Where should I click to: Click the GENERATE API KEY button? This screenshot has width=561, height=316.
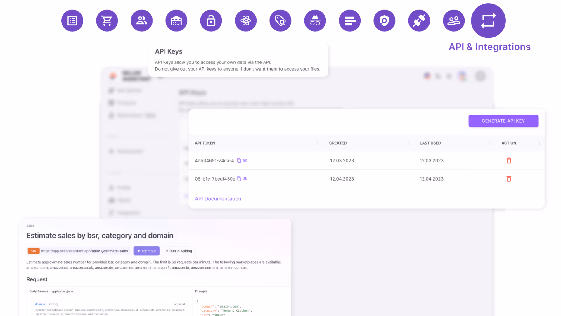tap(503, 121)
